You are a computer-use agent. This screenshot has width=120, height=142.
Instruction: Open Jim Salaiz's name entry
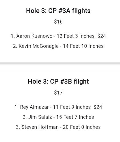(x=40, y=117)
